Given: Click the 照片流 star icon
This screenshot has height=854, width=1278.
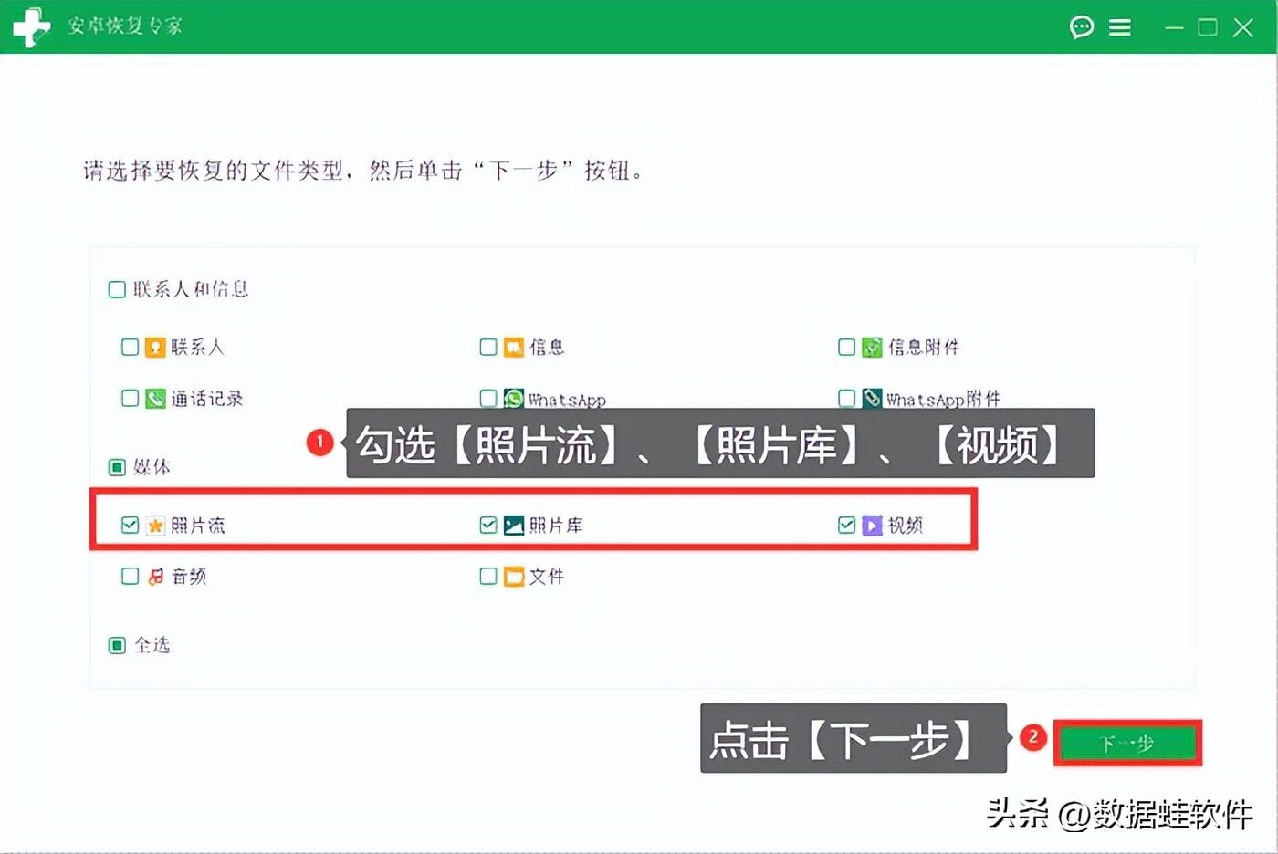Looking at the screenshot, I should pos(155,526).
